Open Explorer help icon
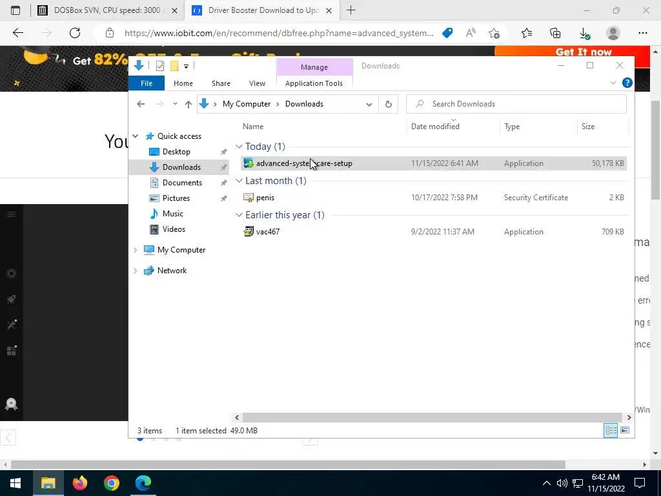This screenshot has width=661, height=496. [x=627, y=83]
